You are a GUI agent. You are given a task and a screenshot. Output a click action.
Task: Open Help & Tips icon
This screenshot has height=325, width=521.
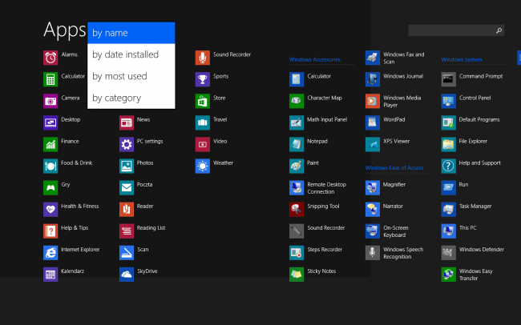click(x=50, y=231)
